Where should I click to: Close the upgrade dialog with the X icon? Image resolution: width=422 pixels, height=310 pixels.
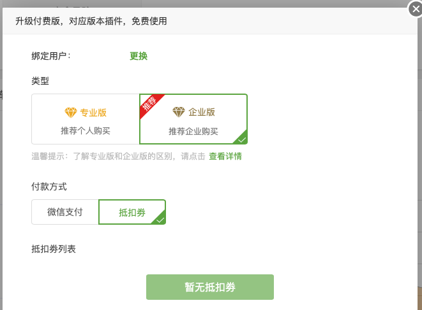[416, 9]
